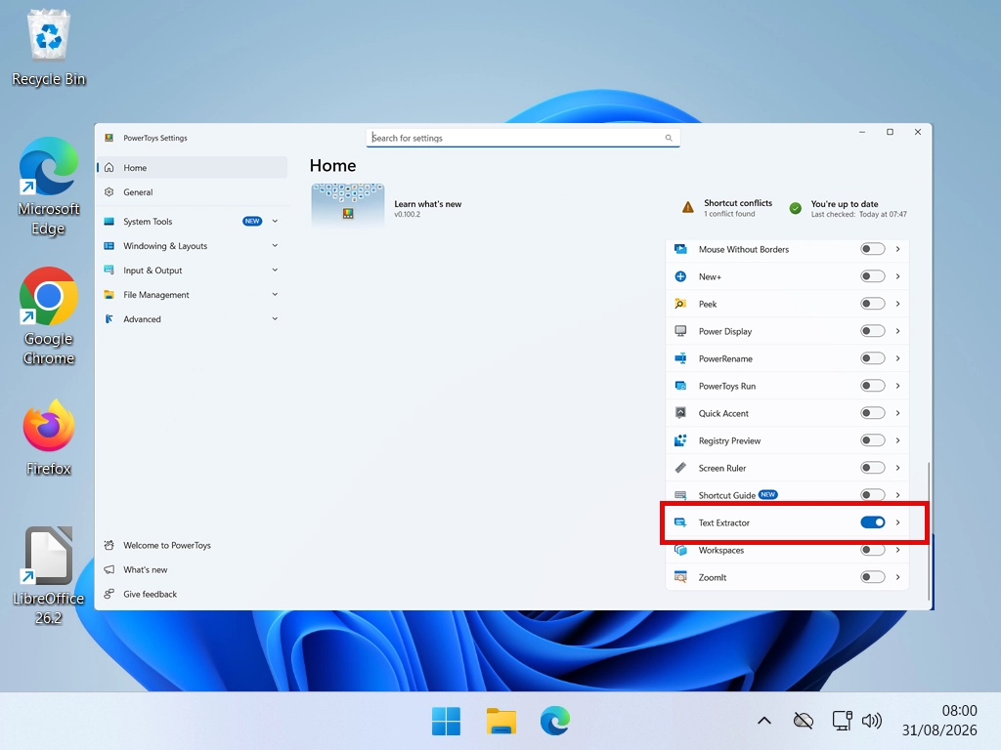Click the PowerToys Run module icon
The width and height of the screenshot is (1001, 750).
tap(680, 386)
